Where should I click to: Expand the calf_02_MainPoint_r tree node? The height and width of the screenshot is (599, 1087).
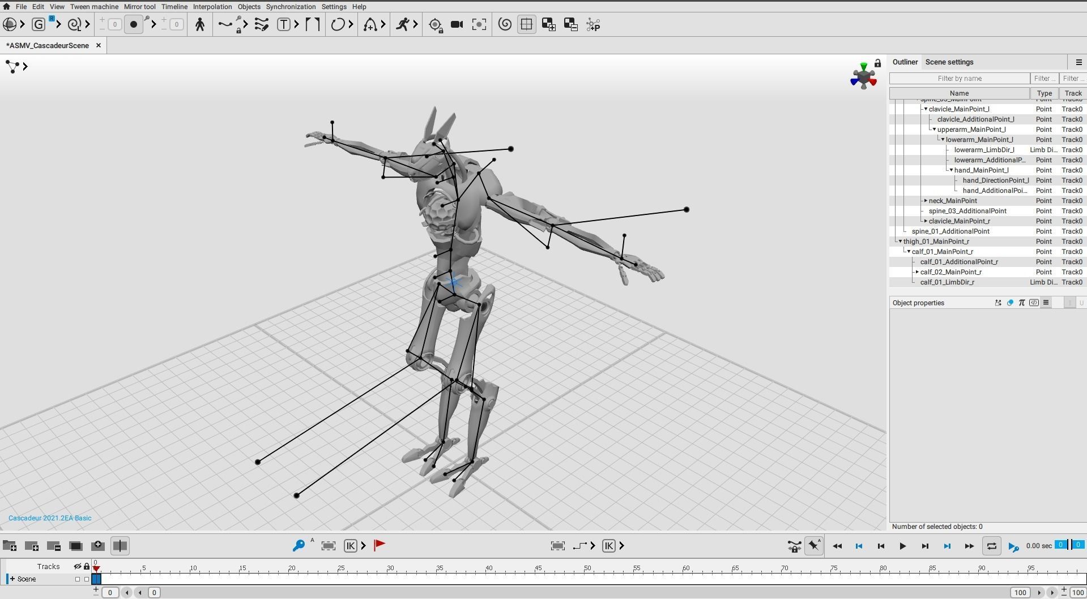coord(918,272)
